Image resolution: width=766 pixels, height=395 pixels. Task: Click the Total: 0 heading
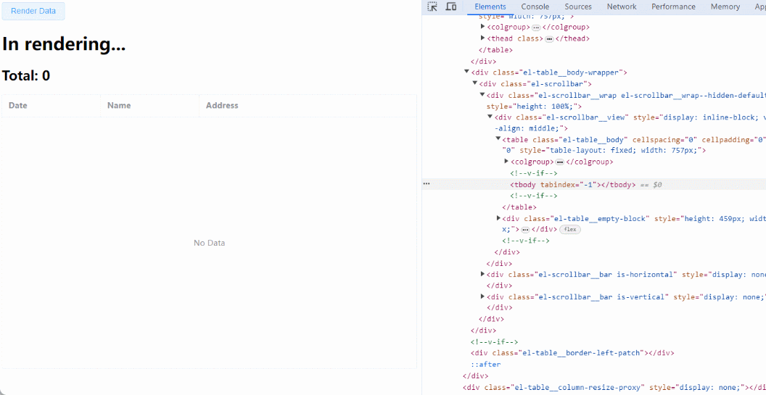pos(26,75)
